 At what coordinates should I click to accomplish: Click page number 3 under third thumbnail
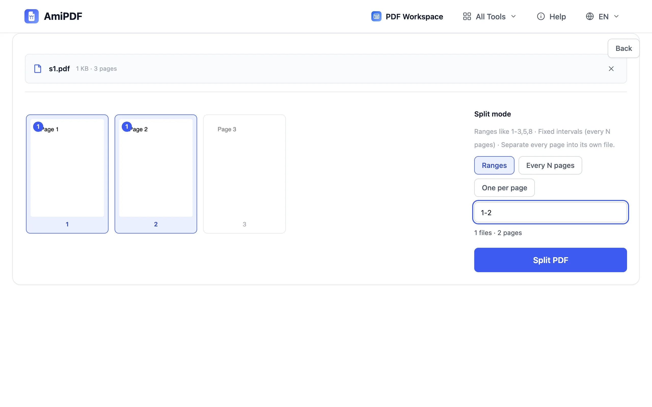click(244, 224)
